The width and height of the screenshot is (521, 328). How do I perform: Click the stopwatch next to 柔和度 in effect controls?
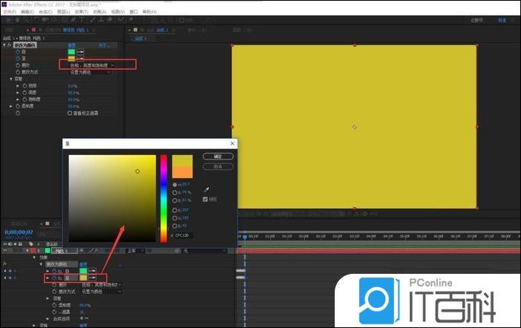pos(17,106)
